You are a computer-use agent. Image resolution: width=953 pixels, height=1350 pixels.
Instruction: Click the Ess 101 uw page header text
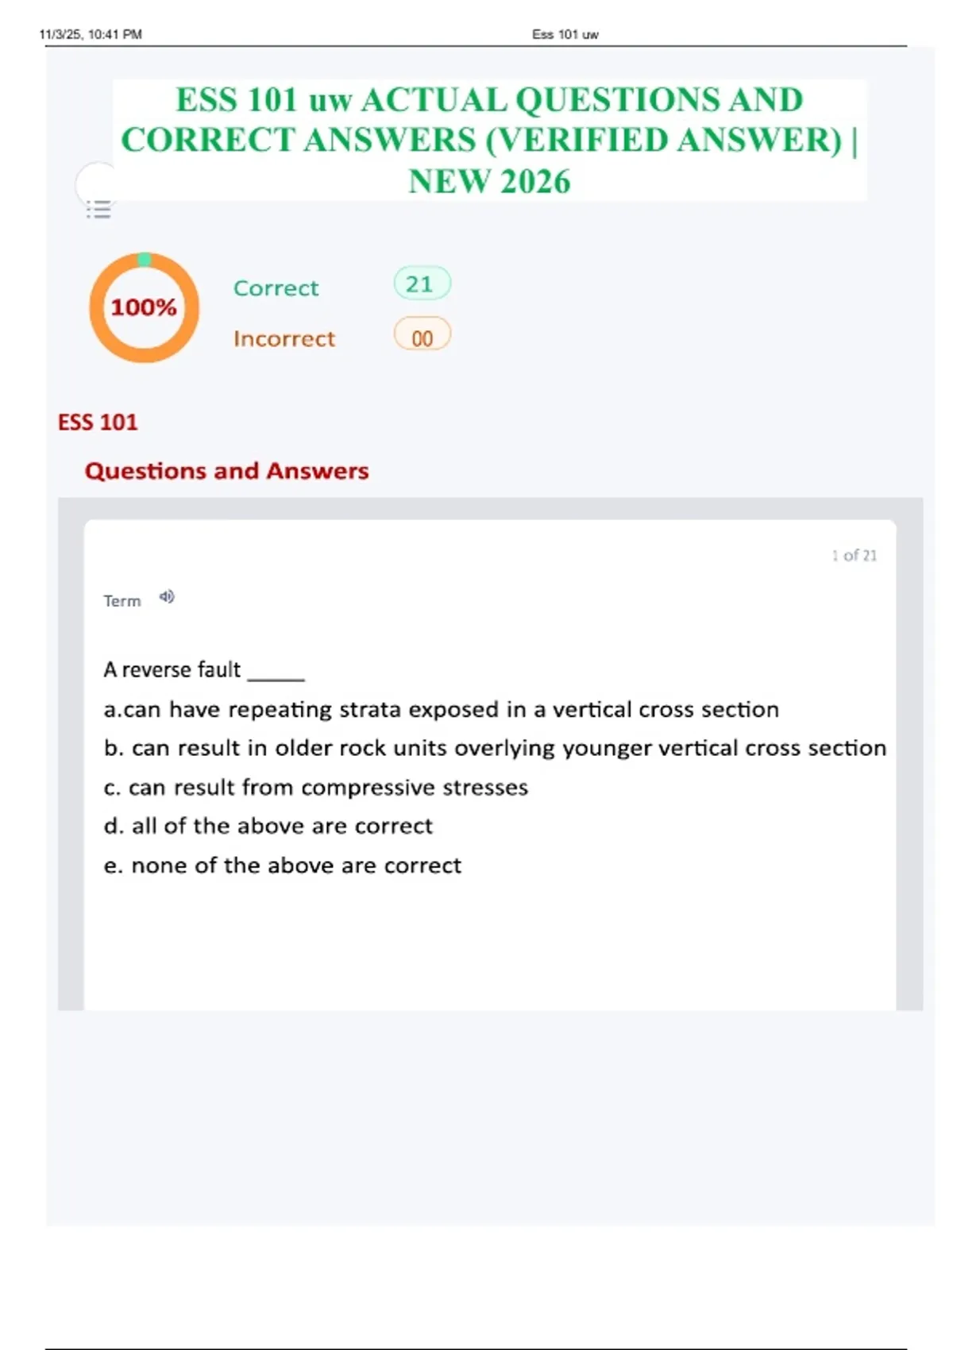565,34
